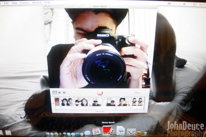Select the thumbnail with man gesturing beside woman
The image size is (206, 137).
[x=81, y=102]
